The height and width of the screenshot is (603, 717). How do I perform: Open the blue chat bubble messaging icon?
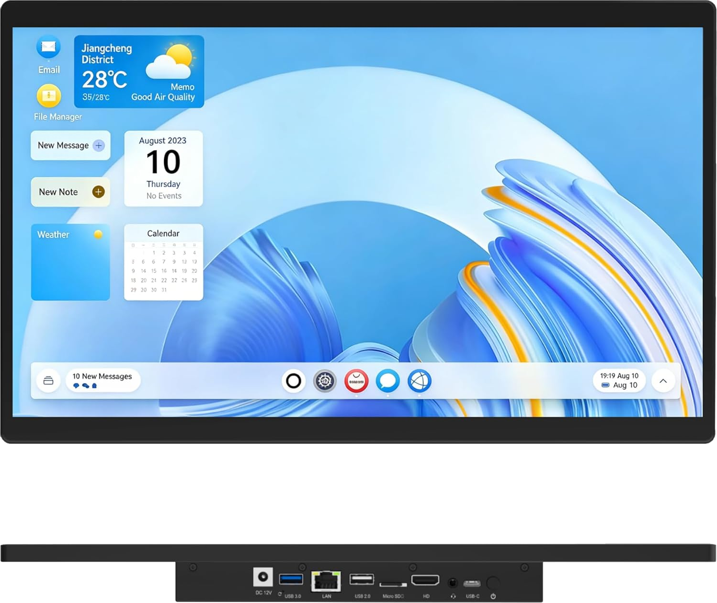(387, 381)
